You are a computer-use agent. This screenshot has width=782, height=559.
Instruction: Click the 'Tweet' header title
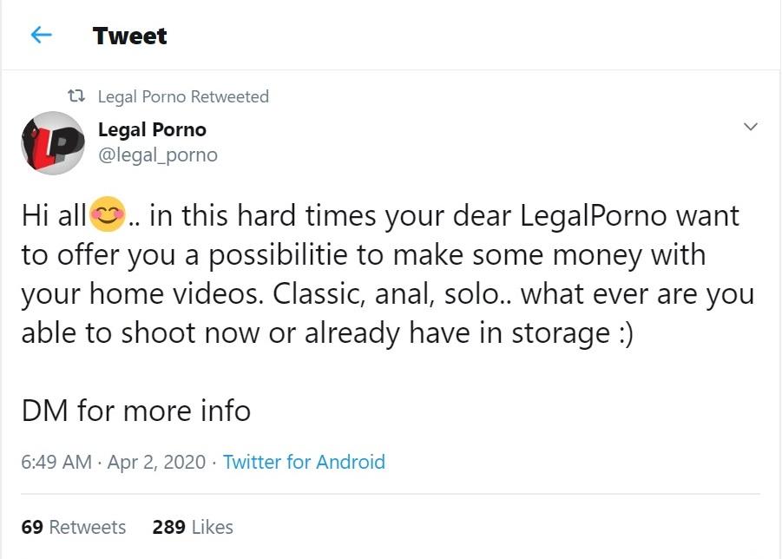click(x=129, y=36)
